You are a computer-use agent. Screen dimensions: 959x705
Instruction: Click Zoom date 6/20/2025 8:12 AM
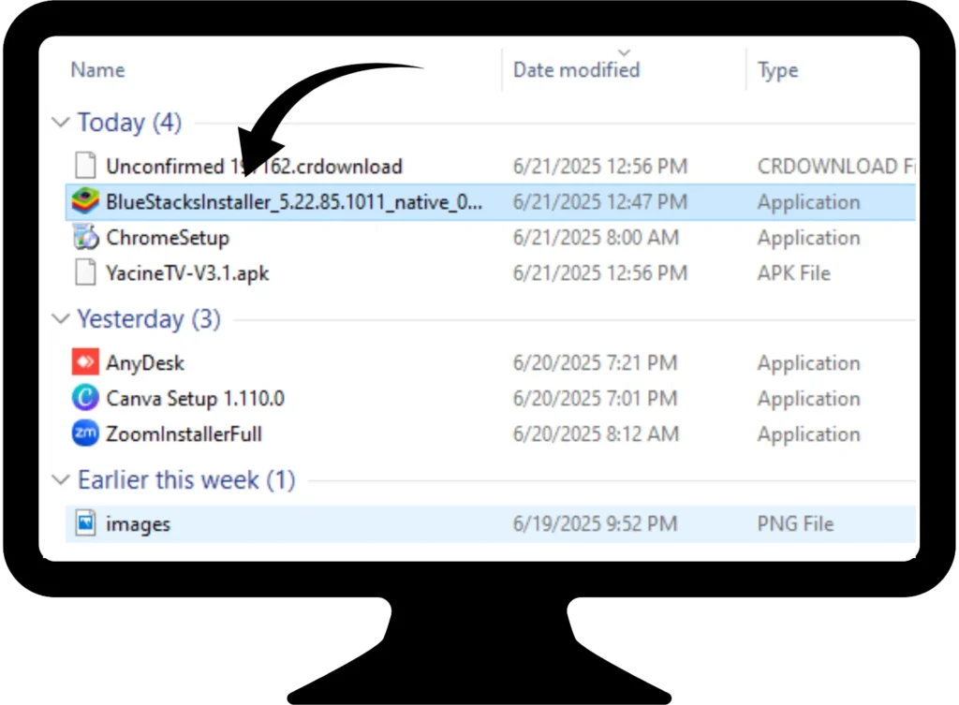[x=596, y=433]
